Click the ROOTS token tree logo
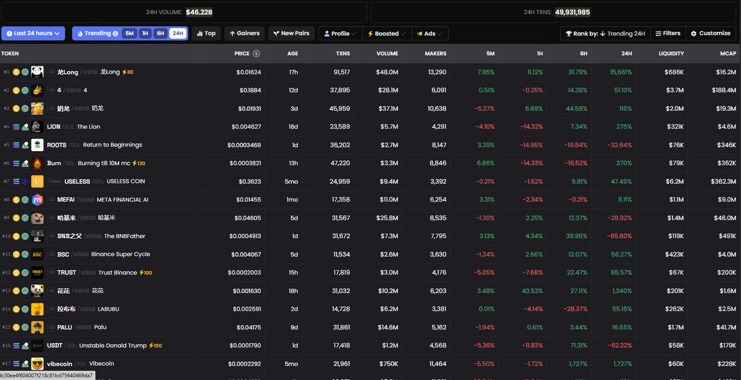 click(x=37, y=145)
